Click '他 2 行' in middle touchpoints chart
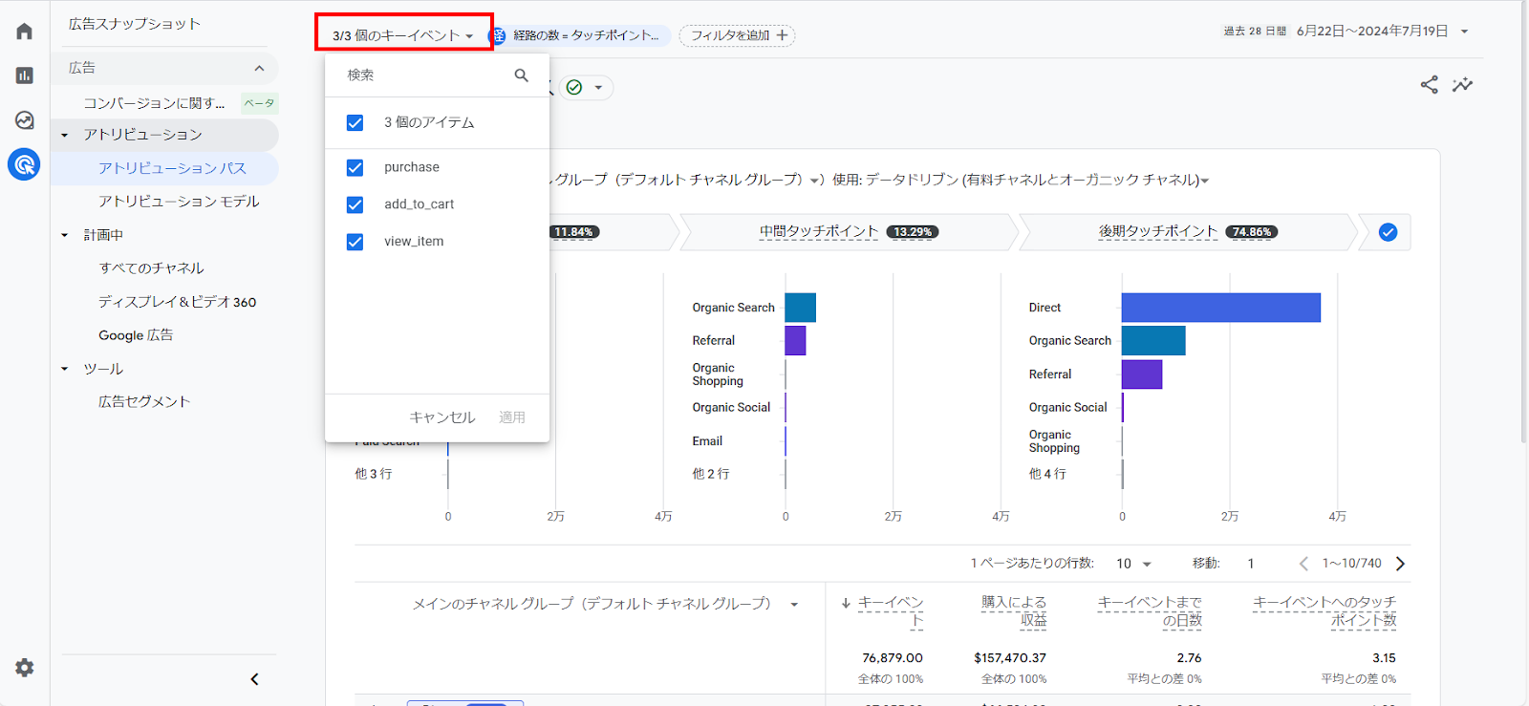Image resolution: width=1529 pixels, height=706 pixels. click(x=711, y=474)
